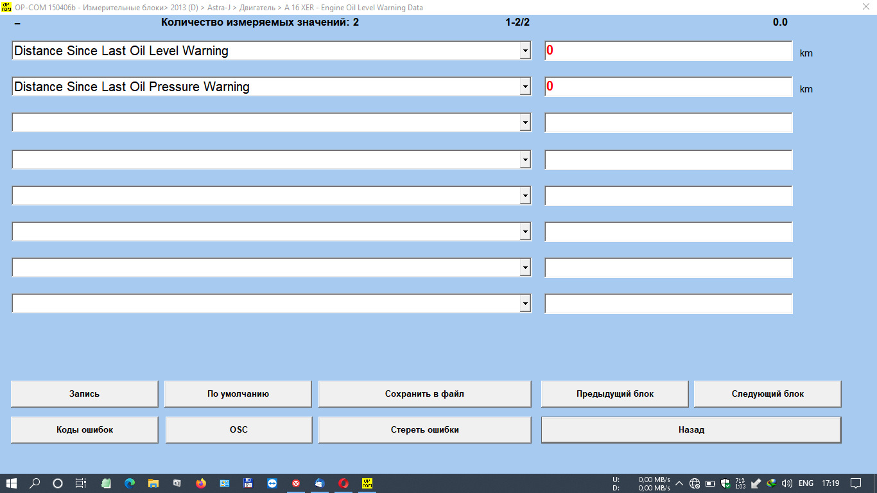Open the green notepad app in taskbar

(106, 483)
